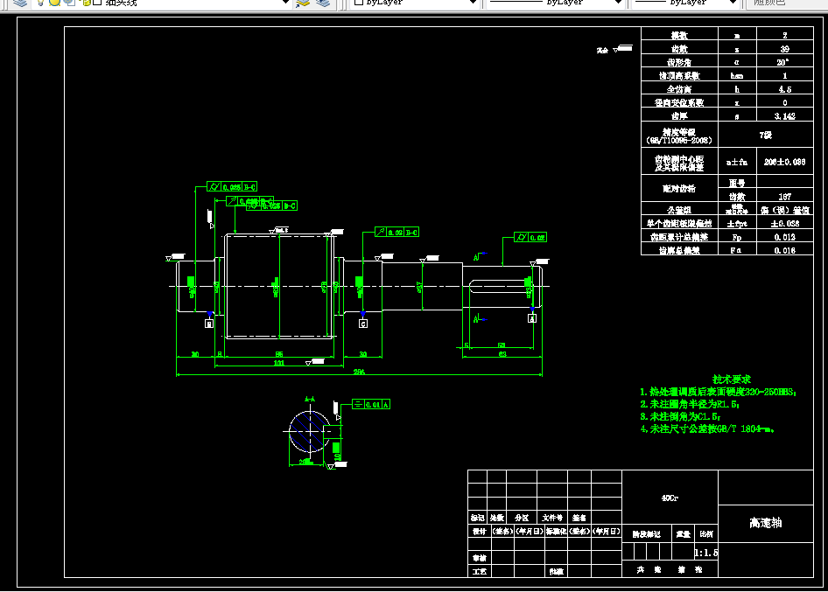
Task: Click the 模数 cell in gear table
Action: (x=679, y=35)
